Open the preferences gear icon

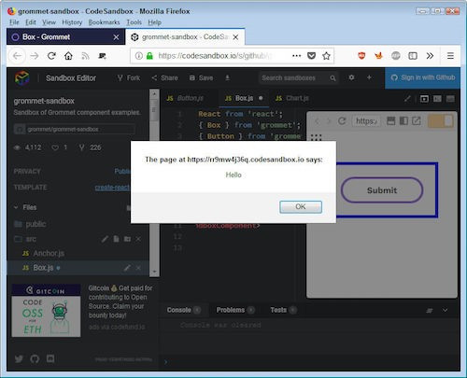[x=351, y=77]
